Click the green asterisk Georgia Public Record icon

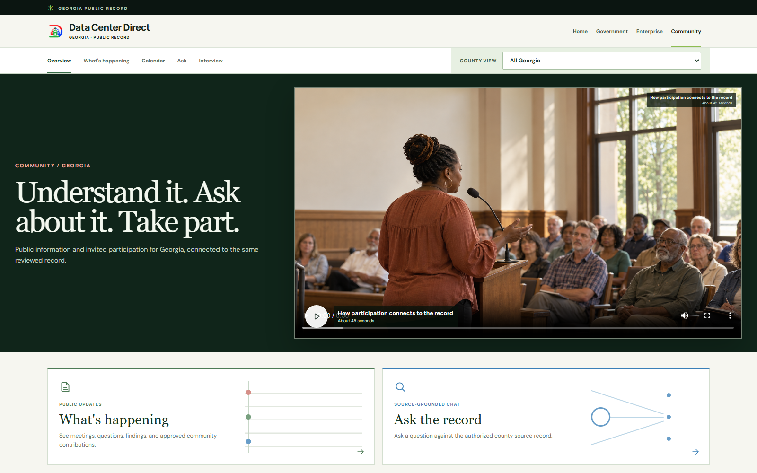(x=51, y=8)
